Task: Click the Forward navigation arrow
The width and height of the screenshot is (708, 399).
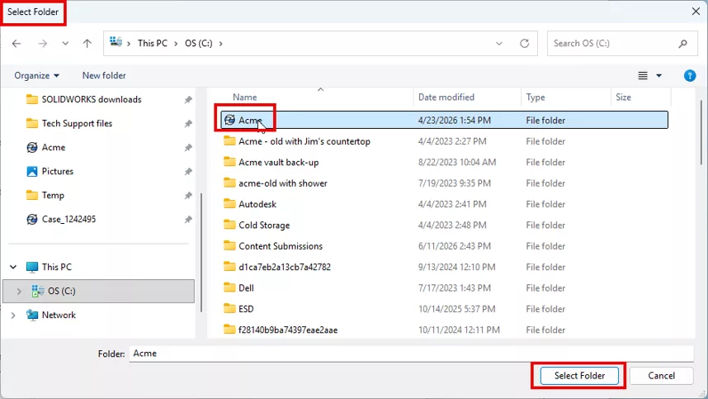Action: [x=42, y=44]
